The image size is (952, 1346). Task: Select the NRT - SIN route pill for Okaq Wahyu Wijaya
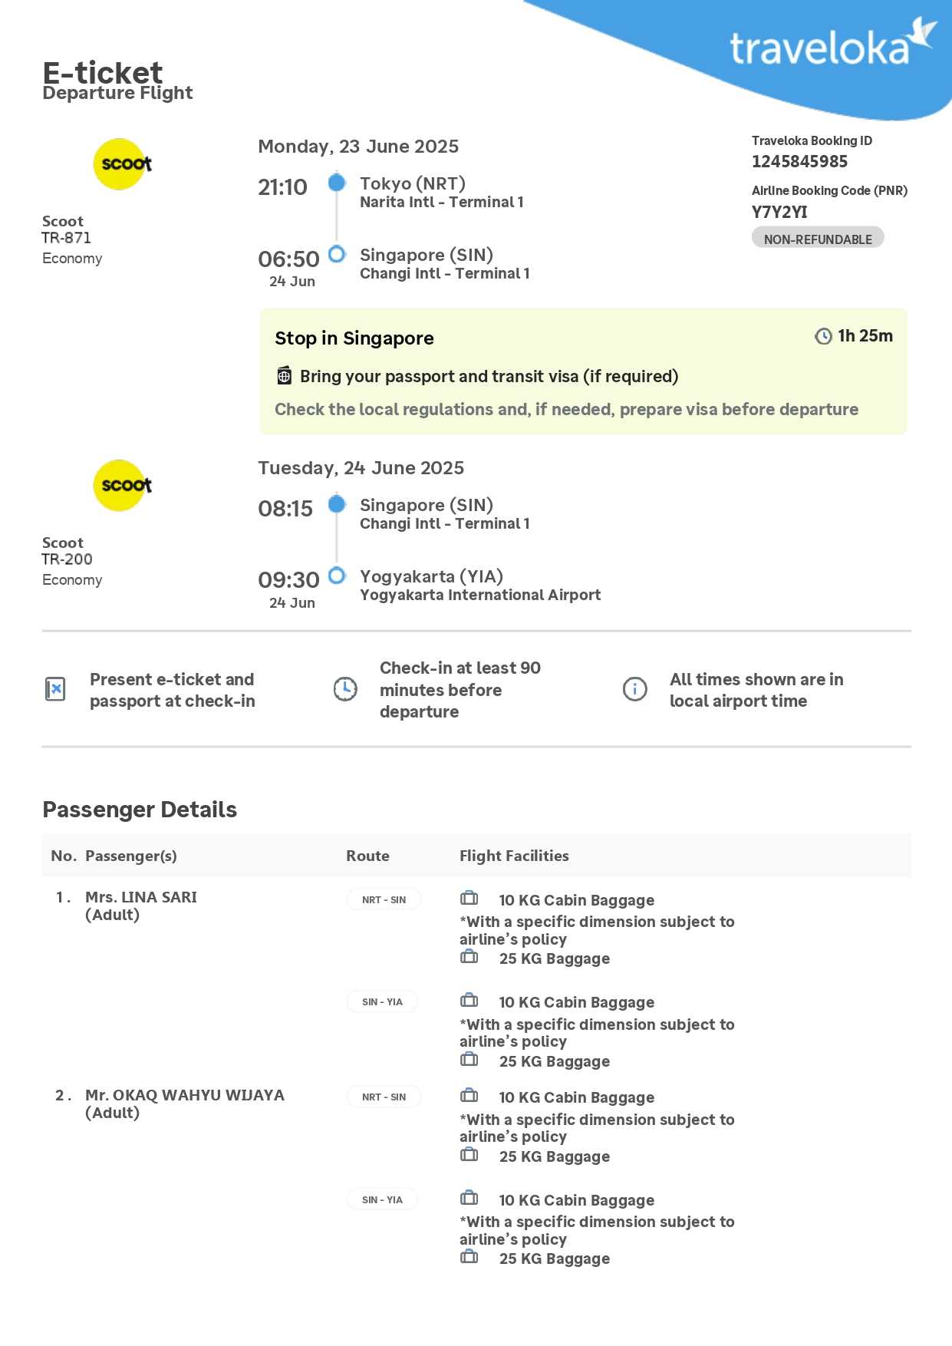tap(384, 1097)
